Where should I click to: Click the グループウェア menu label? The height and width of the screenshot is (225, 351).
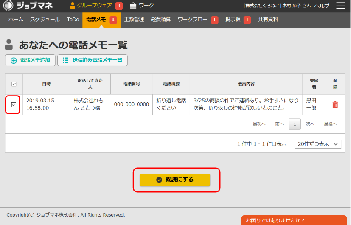[x=94, y=6]
